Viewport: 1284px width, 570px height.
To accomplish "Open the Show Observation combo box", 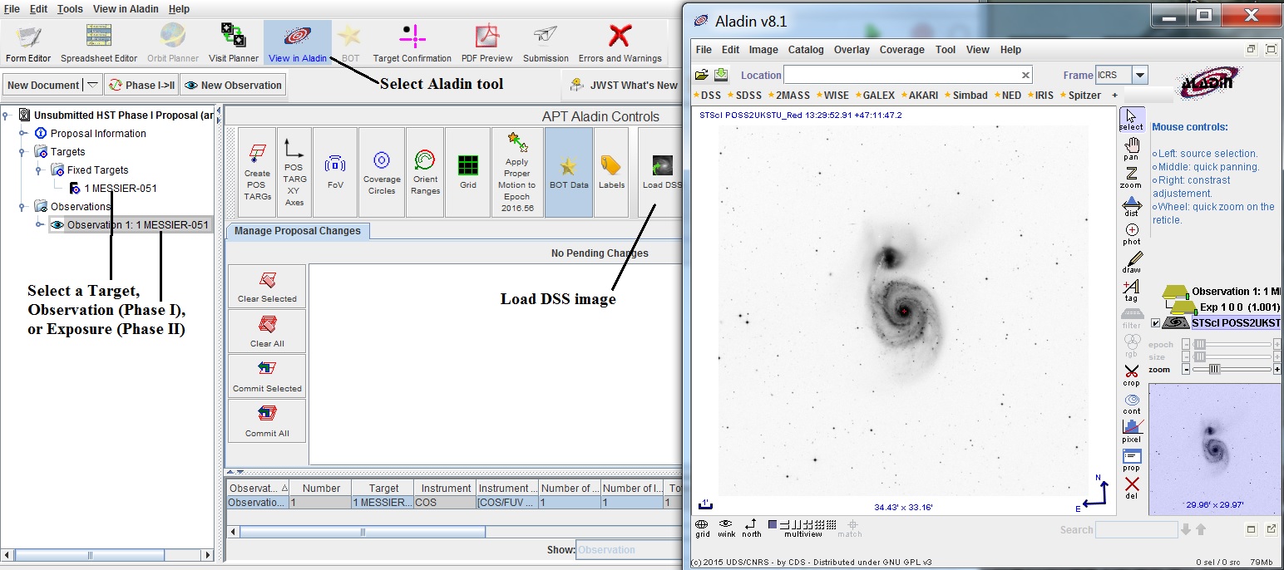I will coord(629,550).
